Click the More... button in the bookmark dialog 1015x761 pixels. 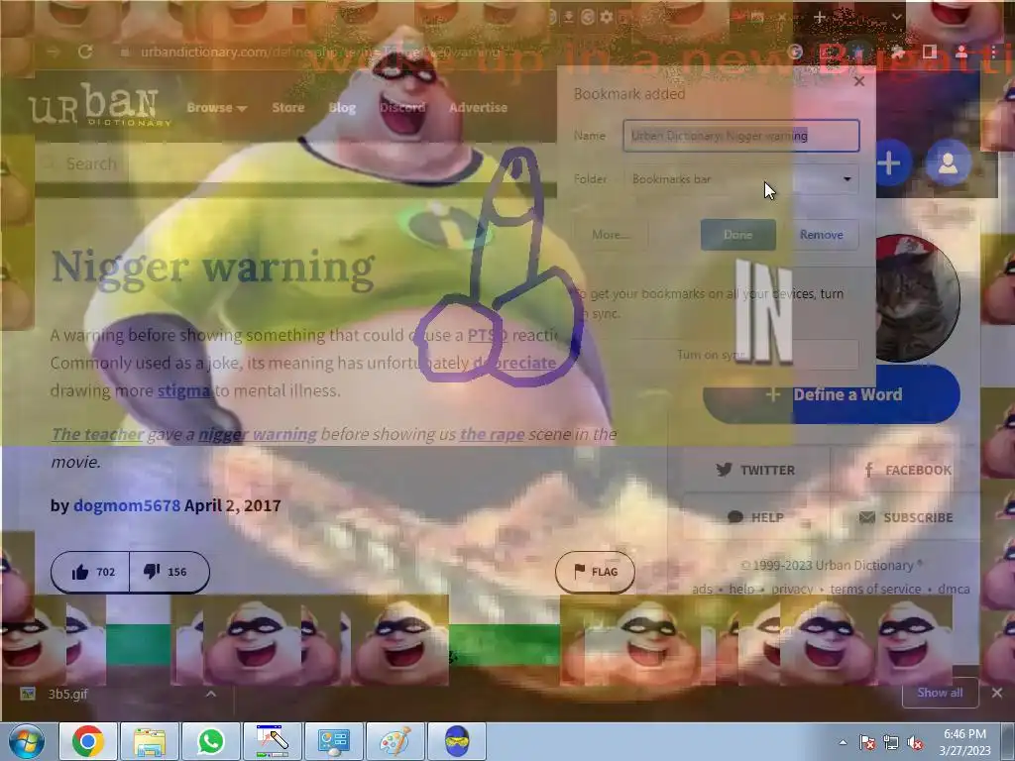(611, 235)
